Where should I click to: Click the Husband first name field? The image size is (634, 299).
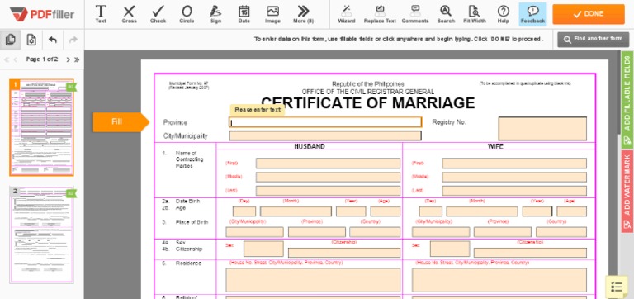(328, 164)
